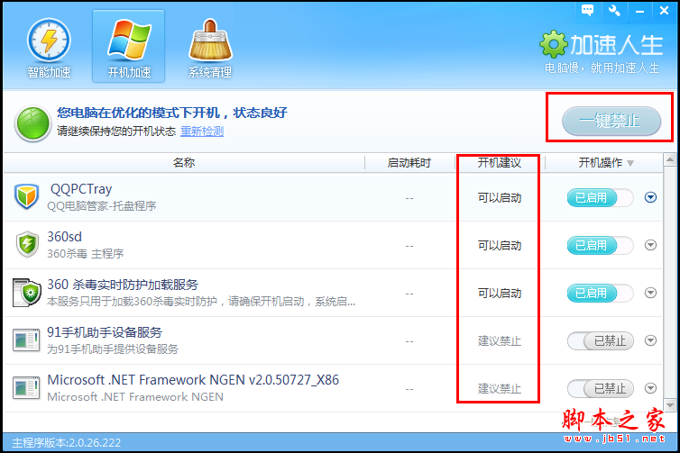The width and height of the screenshot is (680, 453).
Task: Click the green status ball icon
Action: 33,123
